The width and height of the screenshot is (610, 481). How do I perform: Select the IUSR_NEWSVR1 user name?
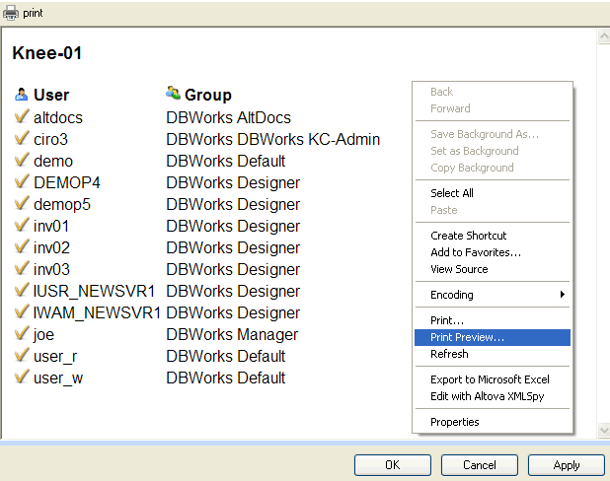94,291
